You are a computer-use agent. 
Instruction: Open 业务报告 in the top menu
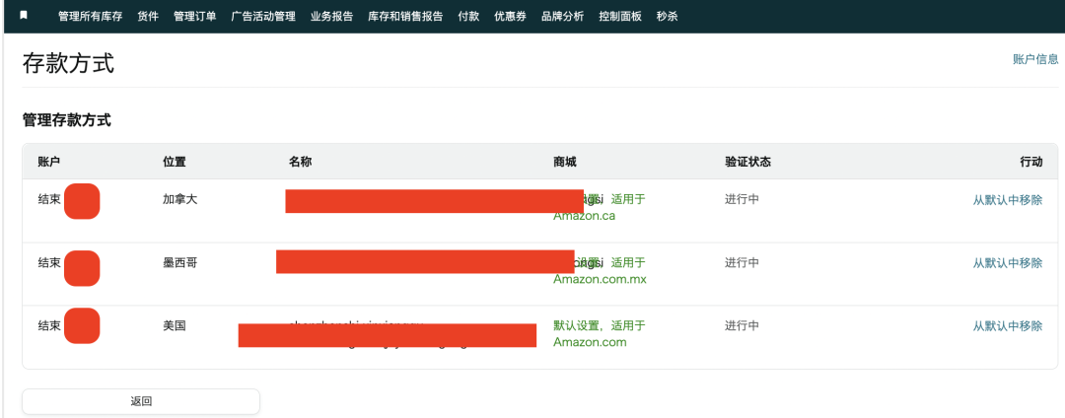pos(331,17)
